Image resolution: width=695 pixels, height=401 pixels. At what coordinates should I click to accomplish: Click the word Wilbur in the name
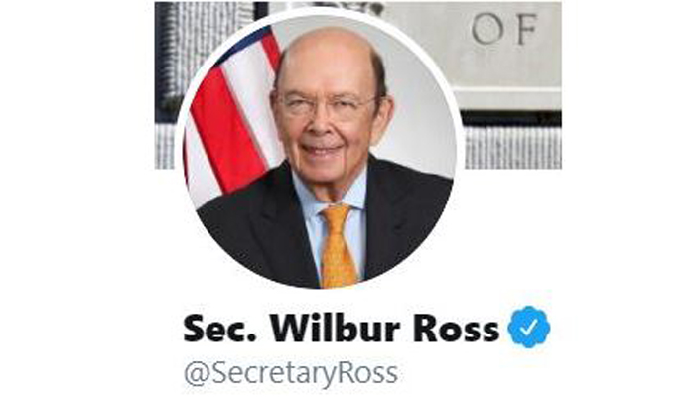336,329
